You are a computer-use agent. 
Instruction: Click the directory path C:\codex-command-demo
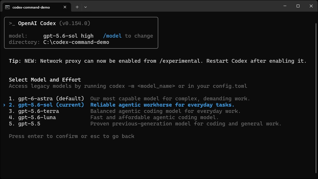coord(76,42)
